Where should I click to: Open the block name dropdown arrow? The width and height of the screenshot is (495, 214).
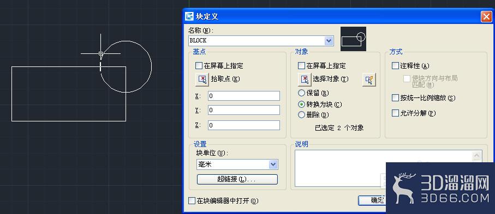pos(329,41)
